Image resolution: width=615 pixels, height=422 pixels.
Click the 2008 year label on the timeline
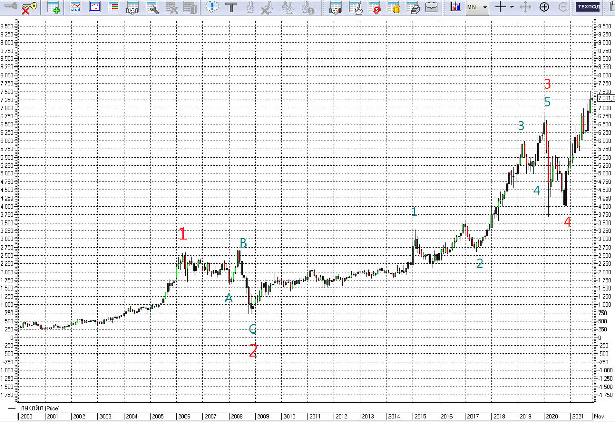tap(236, 417)
